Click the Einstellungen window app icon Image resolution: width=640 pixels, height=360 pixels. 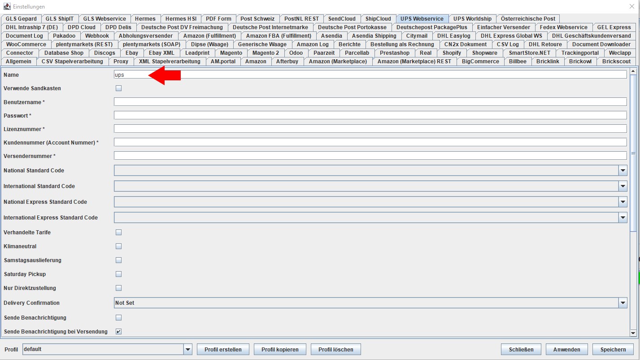pos(7,6)
